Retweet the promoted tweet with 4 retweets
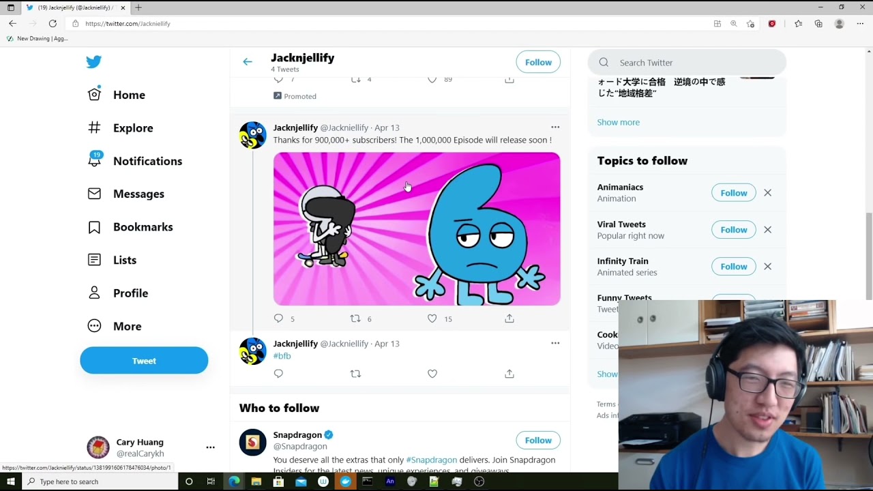 355,79
